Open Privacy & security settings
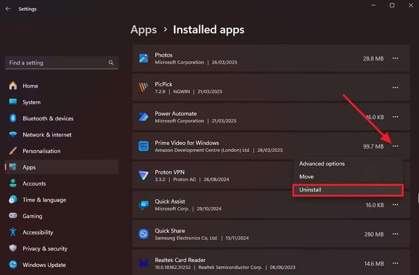Viewport: 419px width, 275px height. click(x=62, y=248)
